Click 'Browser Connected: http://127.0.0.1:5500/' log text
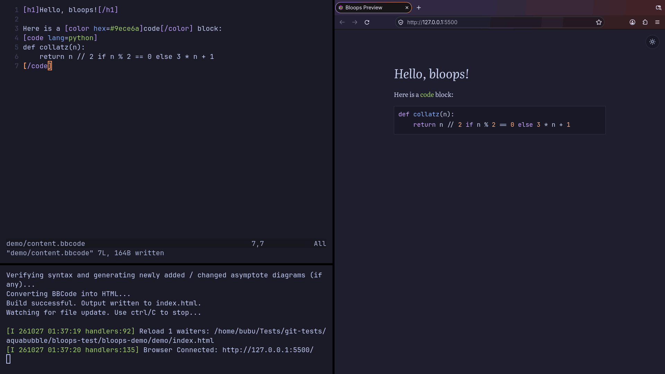This screenshot has width=665, height=374. point(229,350)
